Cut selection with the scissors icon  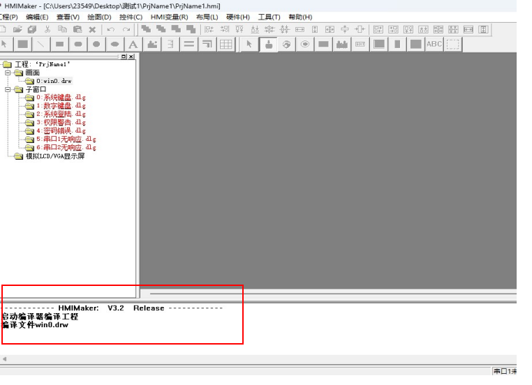[x=47, y=29]
